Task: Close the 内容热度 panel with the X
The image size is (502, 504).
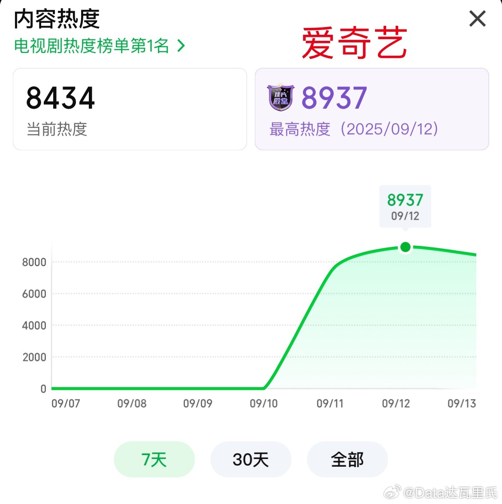Action: coord(477,18)
